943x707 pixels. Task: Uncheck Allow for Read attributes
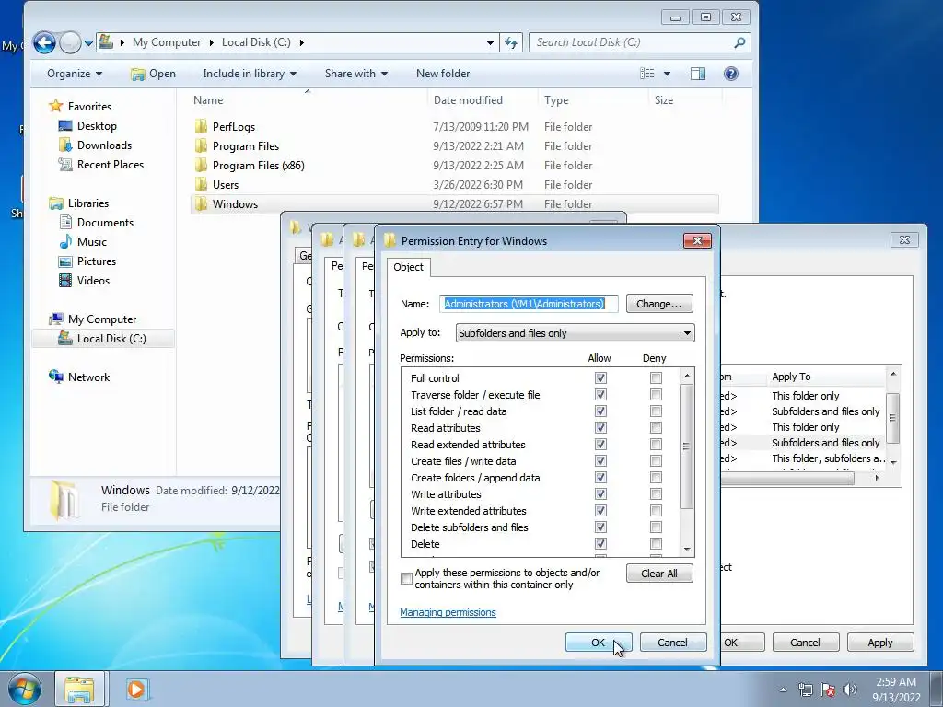pyautogui.click(x=600, y=427)
